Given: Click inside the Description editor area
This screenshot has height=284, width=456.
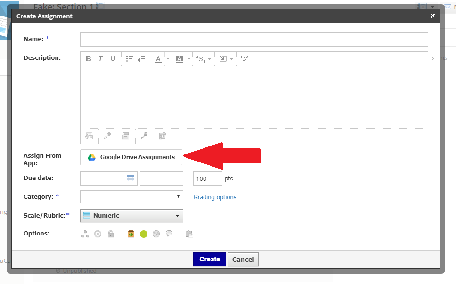Looking at the screenshot, I should click(x=254, y=97).
